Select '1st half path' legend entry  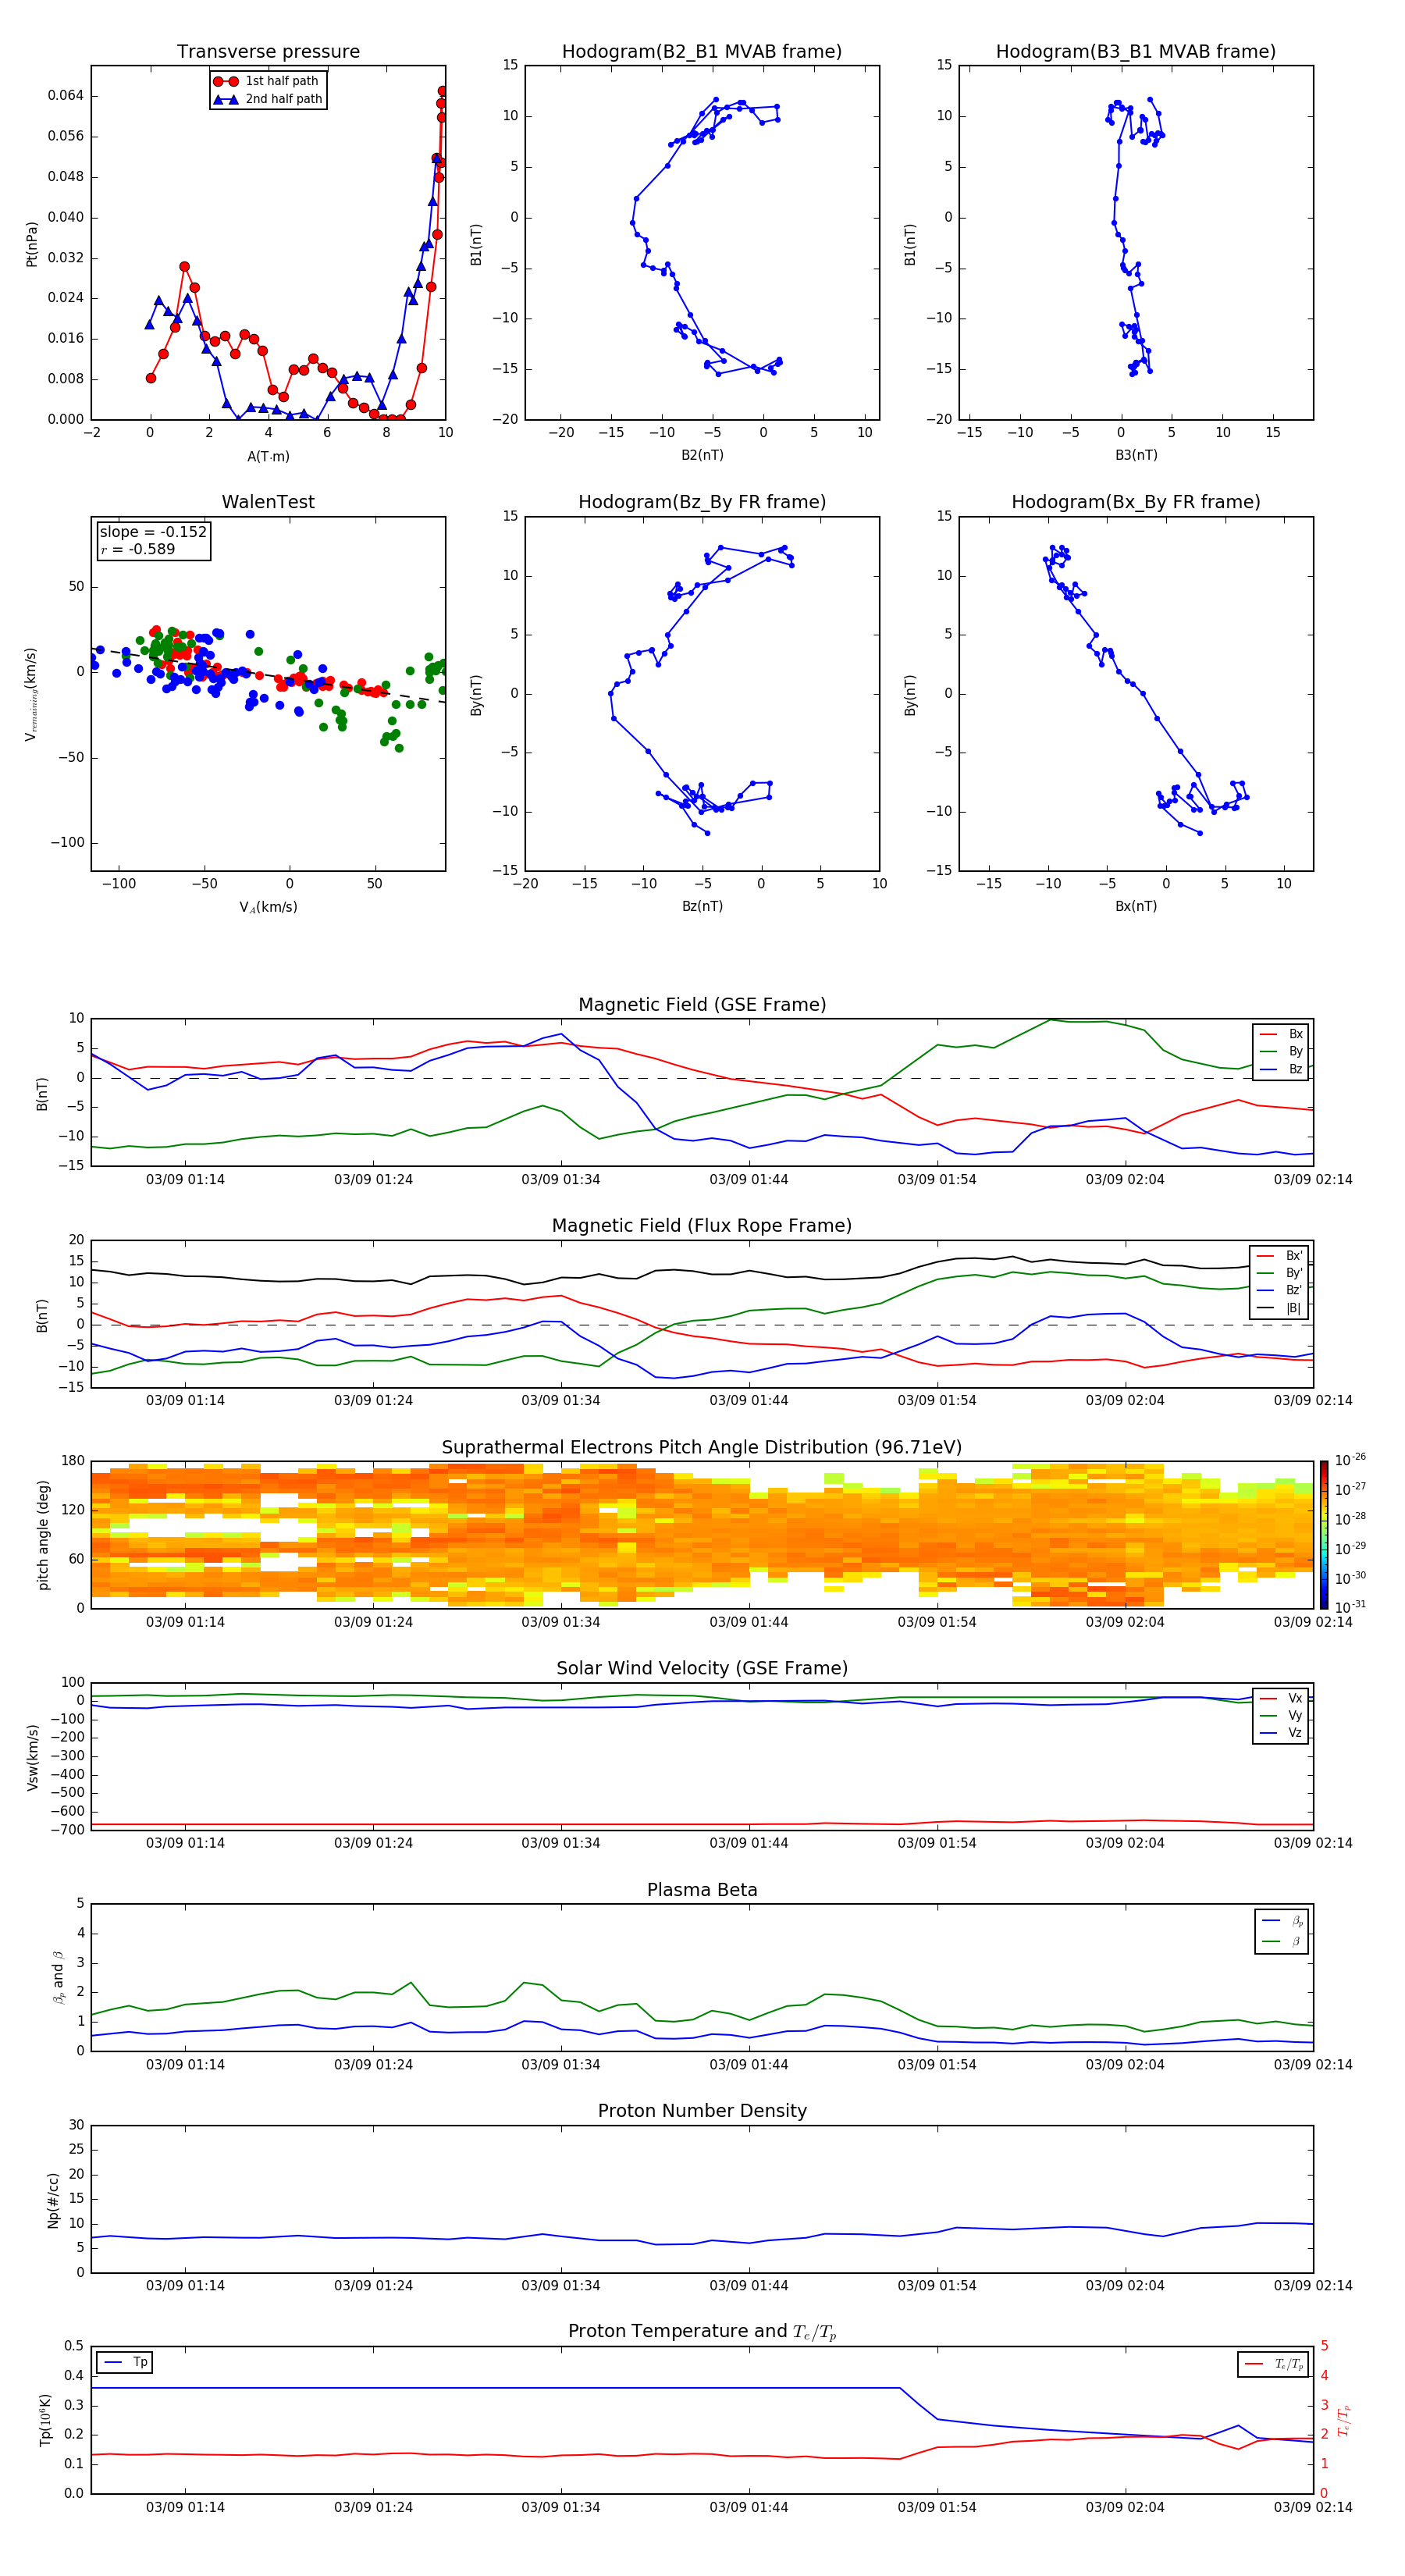268,81
